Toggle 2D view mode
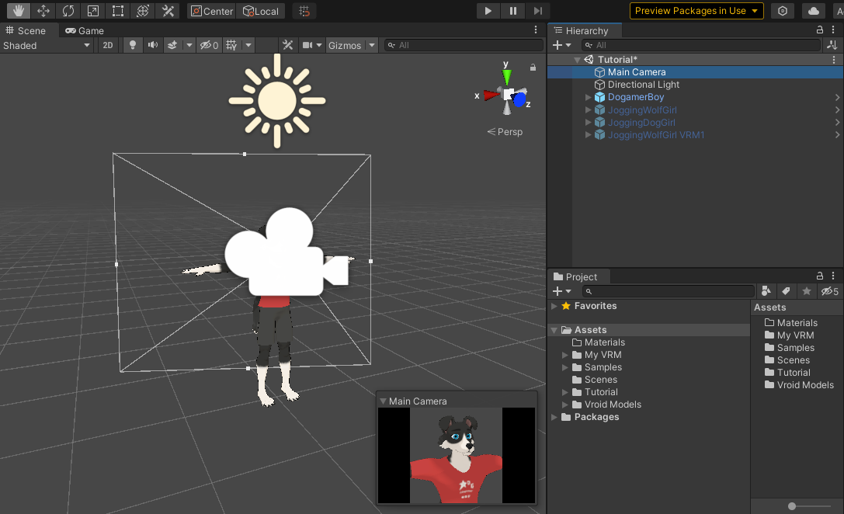This screenshot has width=844, height=514. point(108,45)
